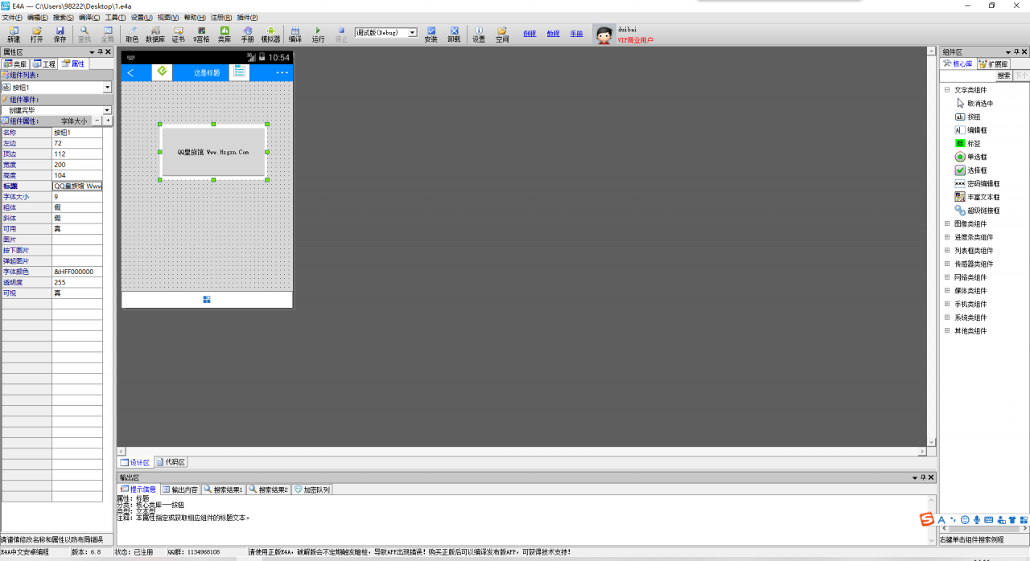Open the 数据库 database tool
Viewport: 1030px width, 561px height.
click(155, 34)
